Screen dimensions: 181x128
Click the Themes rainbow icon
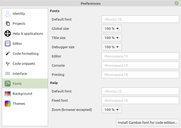click(x=8, y=104)
